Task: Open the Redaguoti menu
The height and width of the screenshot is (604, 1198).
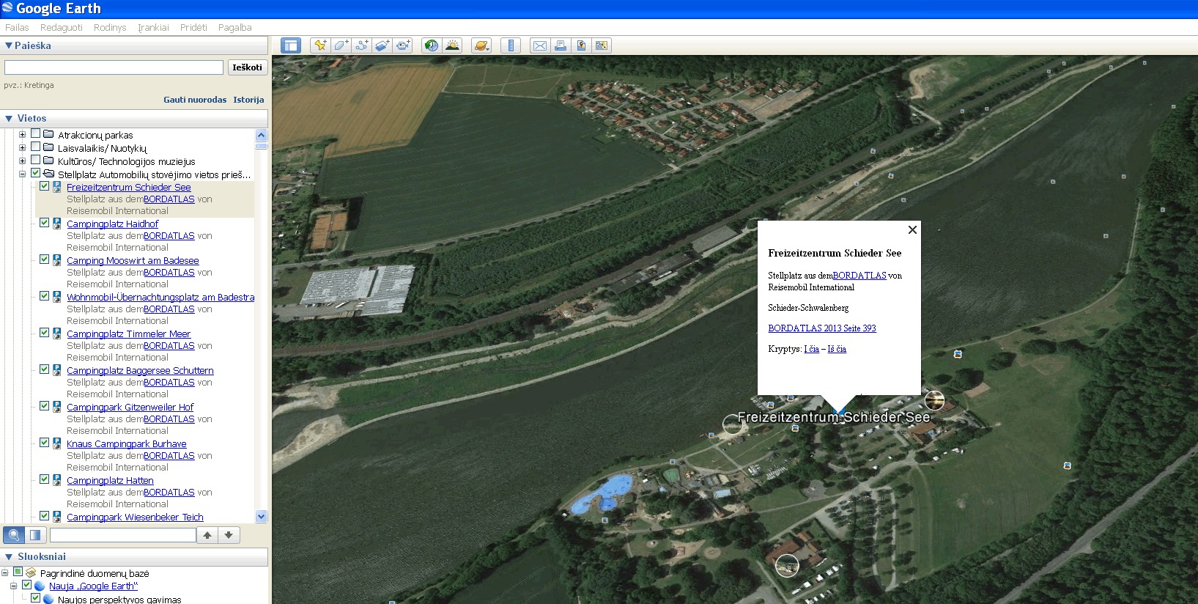Action: [x=62, y=28]
